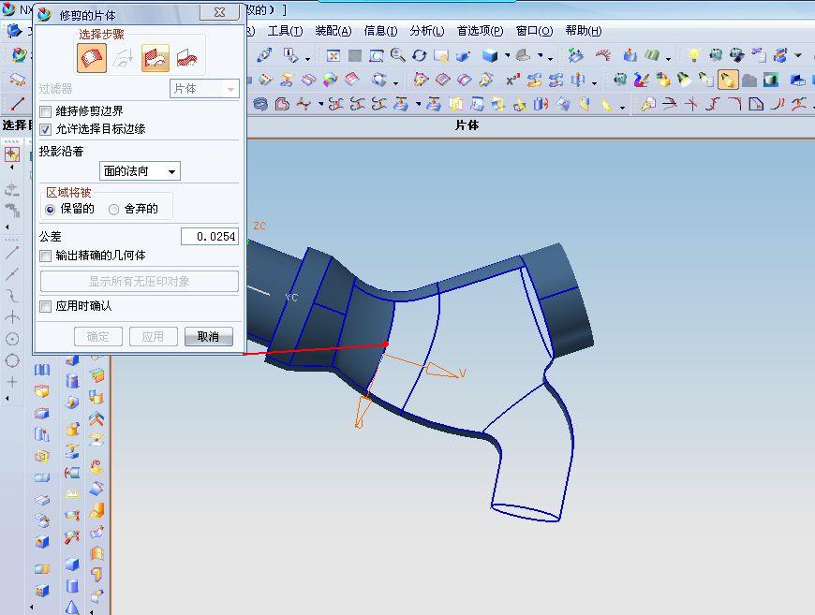Open the 信息(I) menu

point(380,31)
